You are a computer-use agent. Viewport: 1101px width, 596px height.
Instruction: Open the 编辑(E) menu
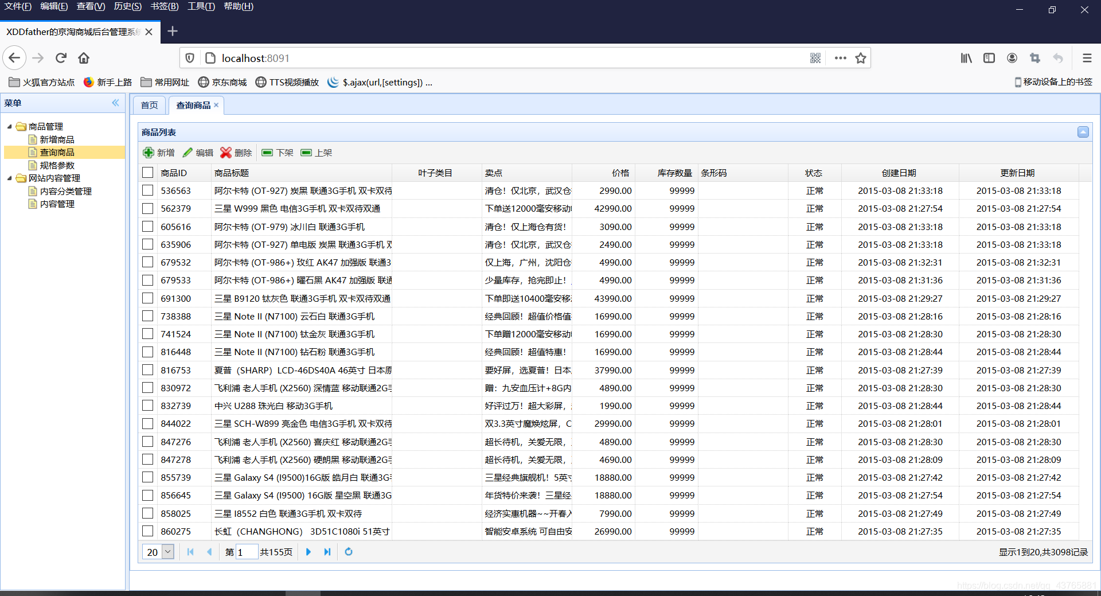click(54, 6)
